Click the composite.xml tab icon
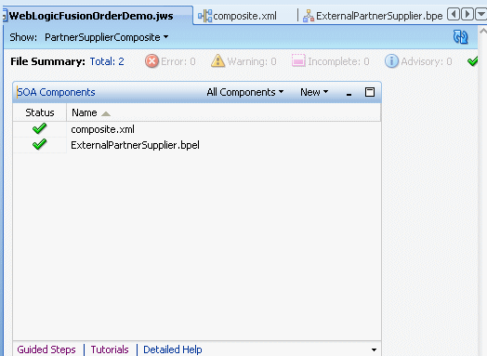Screen dimensions: 487x356 [205, 16]
